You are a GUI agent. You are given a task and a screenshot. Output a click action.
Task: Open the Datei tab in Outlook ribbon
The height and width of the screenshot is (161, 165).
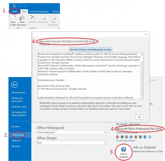pos(14,11)
